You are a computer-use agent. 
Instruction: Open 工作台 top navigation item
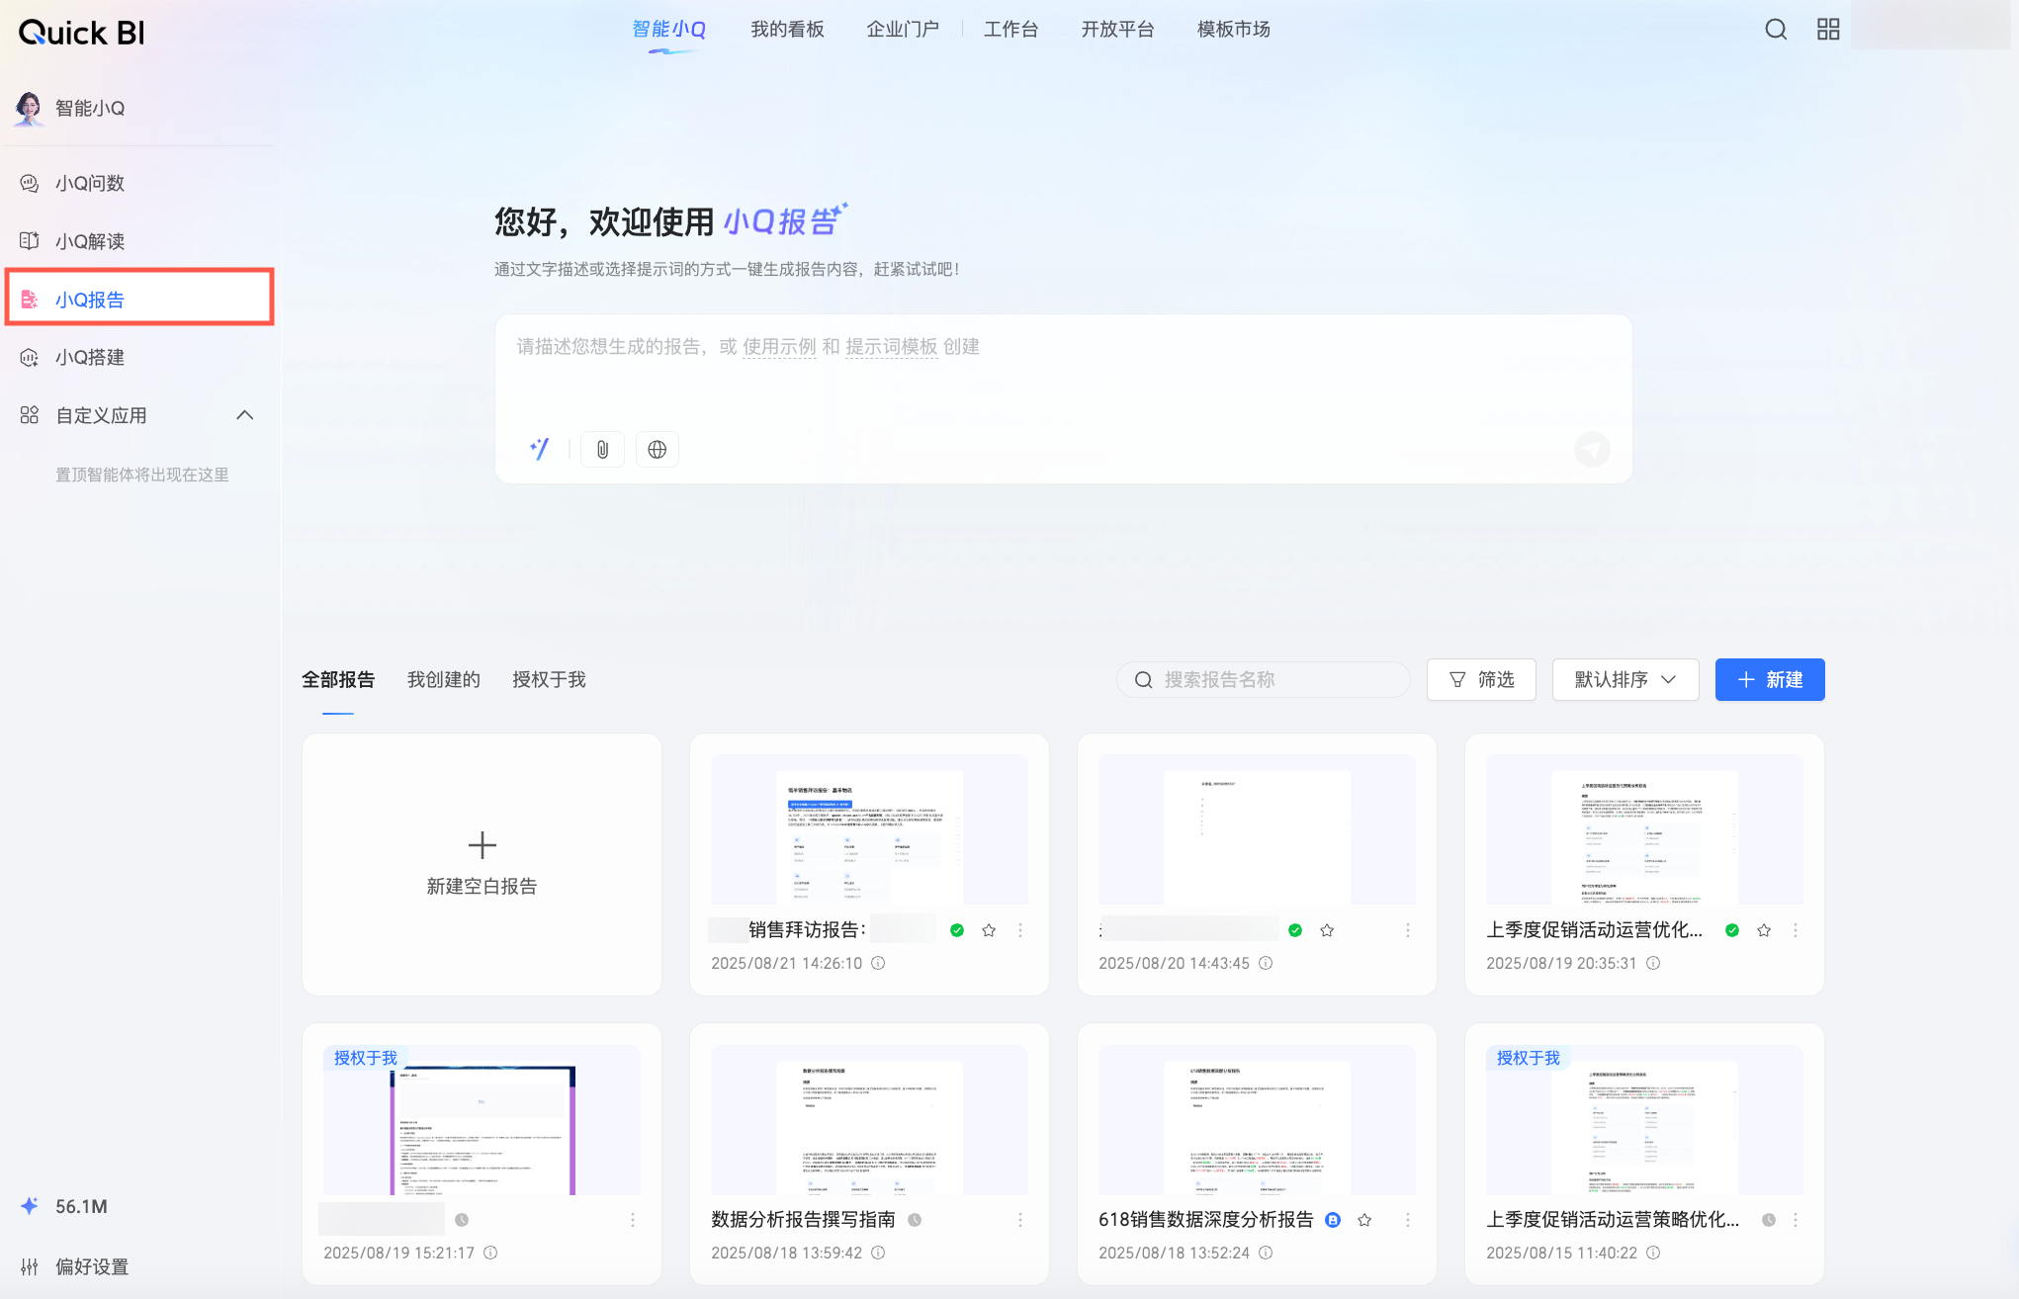coord(1010,30)
